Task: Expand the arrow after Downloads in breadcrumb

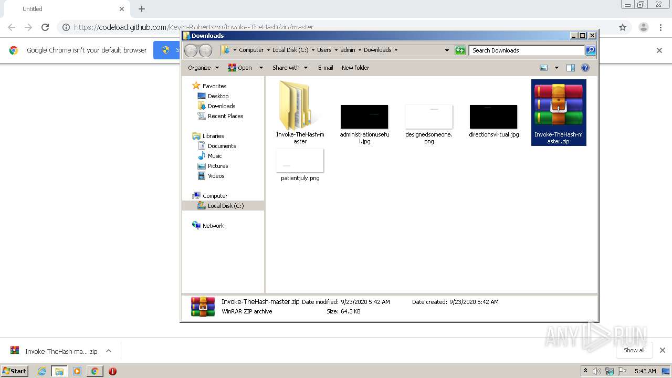Action: click(396, 50)
